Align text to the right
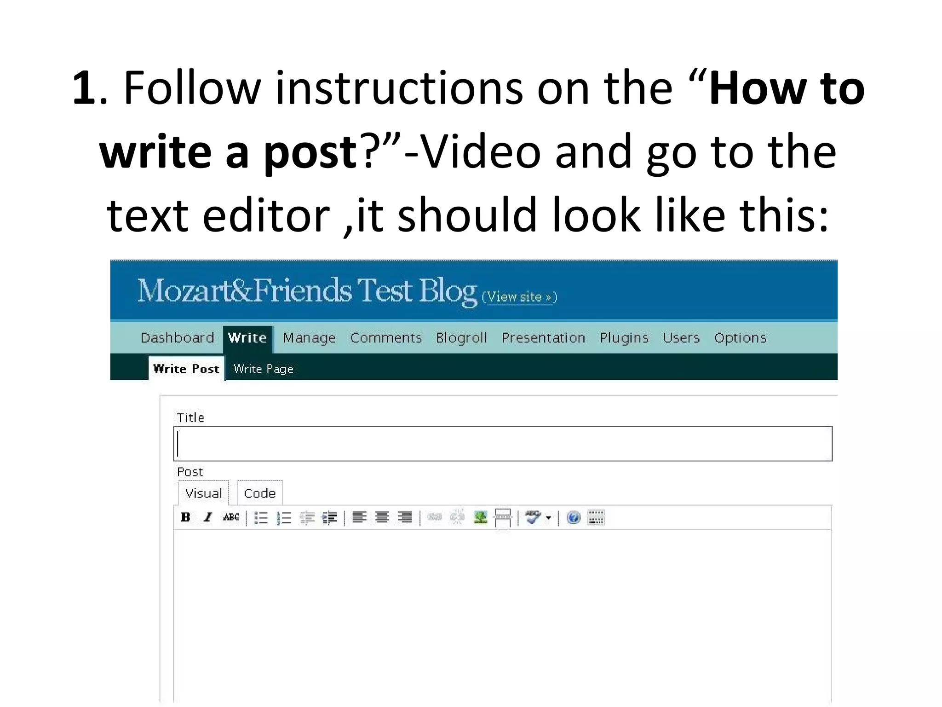The height and width of the screenshot is (707, 942). point(405,517)
